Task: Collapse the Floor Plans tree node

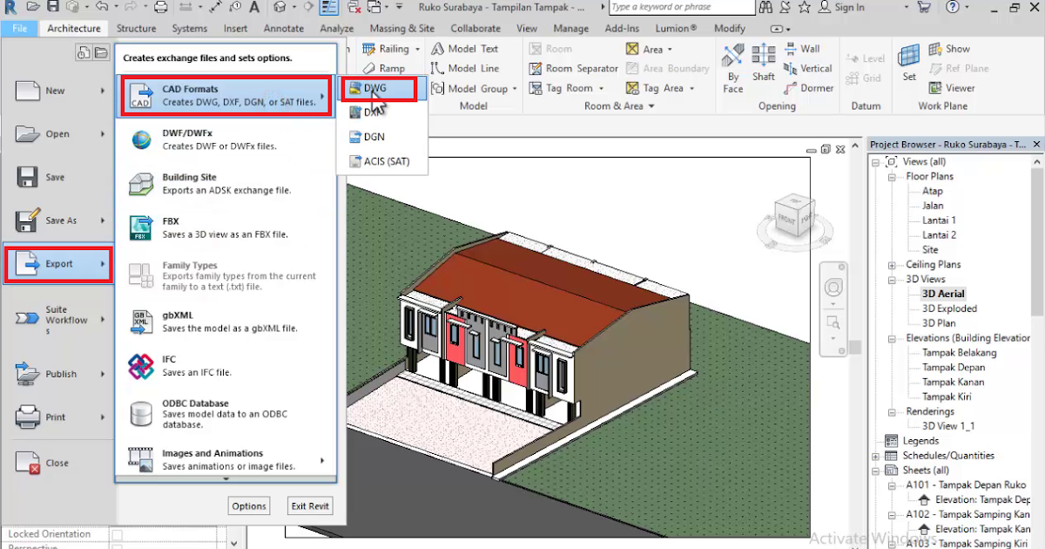Action: 892,177
